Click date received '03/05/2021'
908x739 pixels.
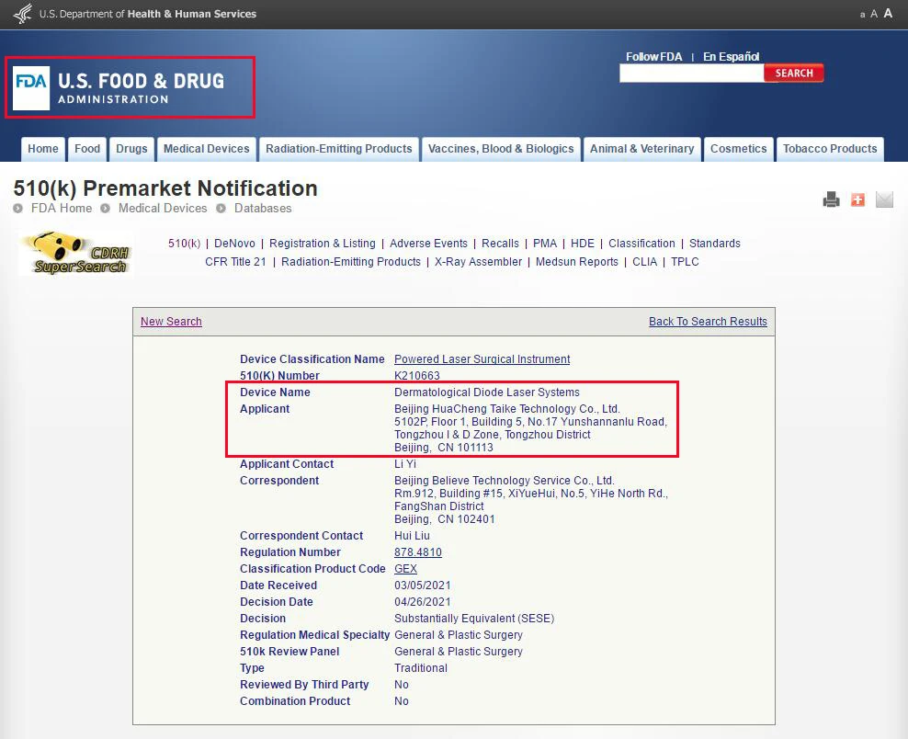point(423,586)
